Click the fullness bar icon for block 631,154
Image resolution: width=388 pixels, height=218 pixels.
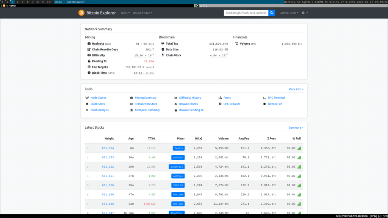[x=299, y=148]
